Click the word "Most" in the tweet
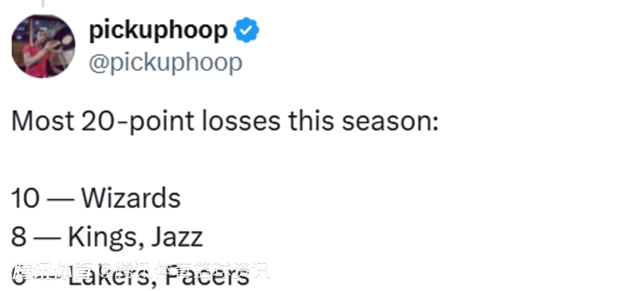Screen dimensions: 623x291 click(43, 121)
